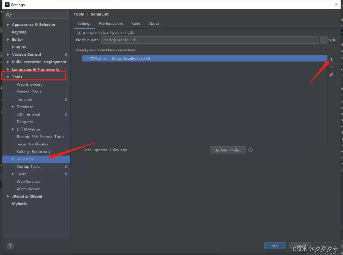Click the project-level icon beside Startup Tasks
This screenshot has height=255, width=343.
[66, 167]
